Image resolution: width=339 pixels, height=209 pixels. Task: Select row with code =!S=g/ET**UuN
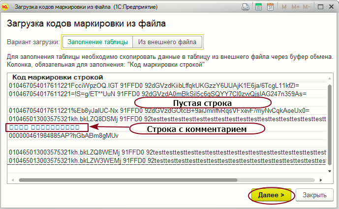167,94
